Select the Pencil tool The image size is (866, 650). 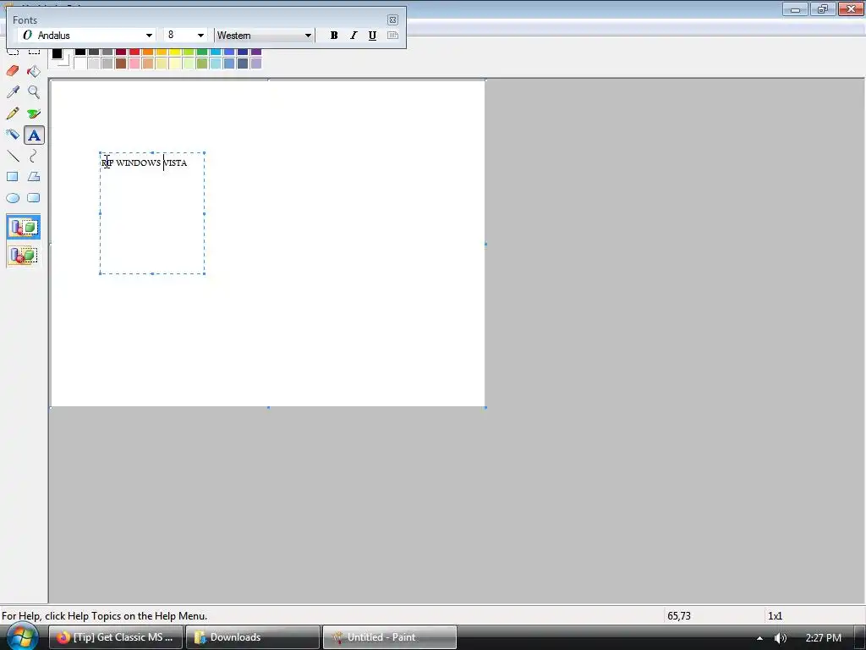tap(13, 113)
